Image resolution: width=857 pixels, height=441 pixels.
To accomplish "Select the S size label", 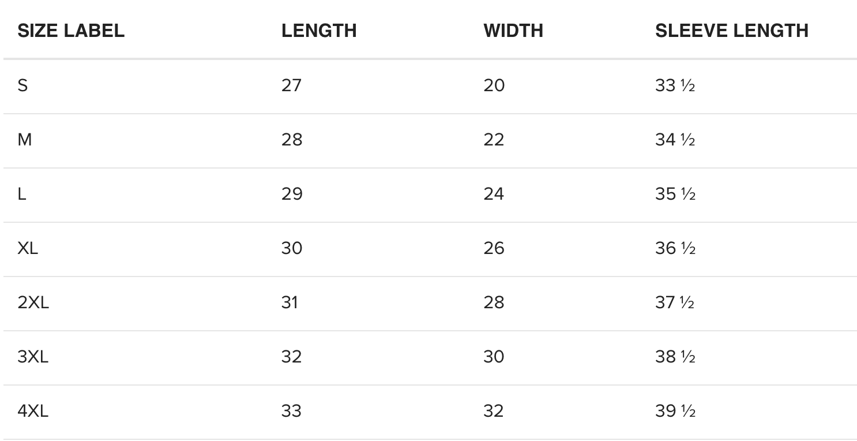I will click(22, 85).
